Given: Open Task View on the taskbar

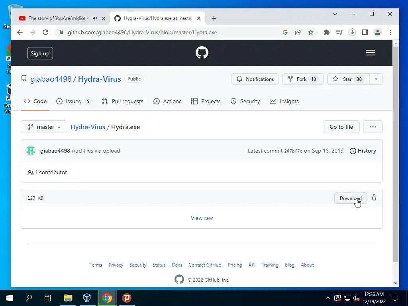Looking at the screenshot, I should (x=48, y=298).
